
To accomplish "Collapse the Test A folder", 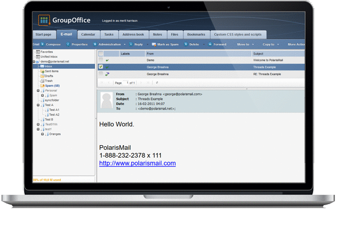I will (x=38, y=105).
